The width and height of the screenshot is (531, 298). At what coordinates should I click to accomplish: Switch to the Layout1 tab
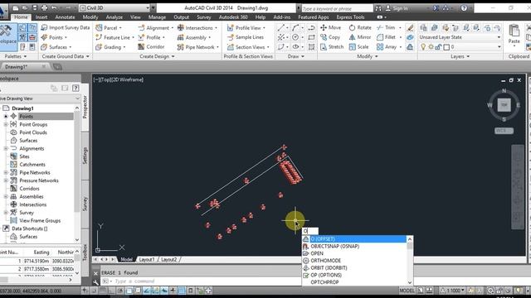tap(147, 259)
